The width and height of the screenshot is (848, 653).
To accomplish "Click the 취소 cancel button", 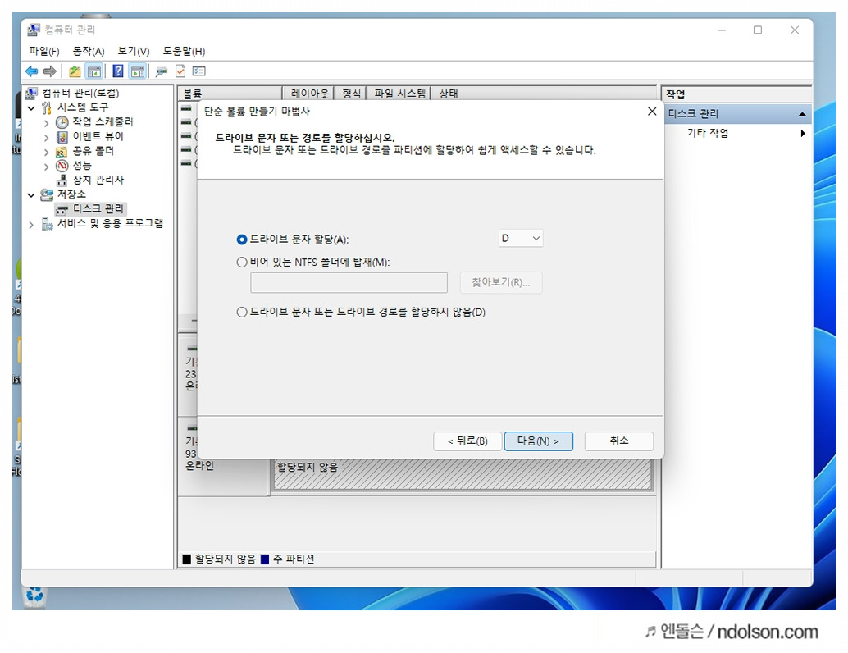I will [x=618, y=441].
